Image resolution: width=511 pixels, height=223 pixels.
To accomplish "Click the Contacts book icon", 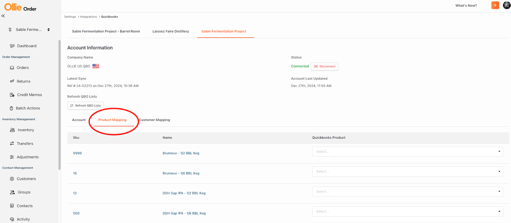I will (12, 206).
